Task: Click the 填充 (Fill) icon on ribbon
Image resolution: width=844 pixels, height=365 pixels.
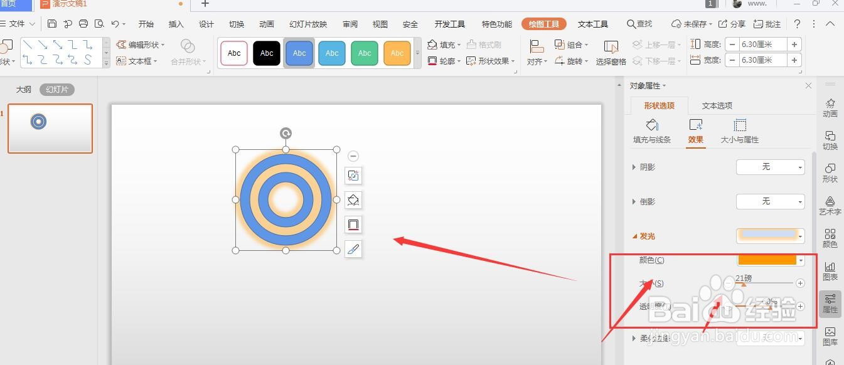Action: (x=432, y=45)
